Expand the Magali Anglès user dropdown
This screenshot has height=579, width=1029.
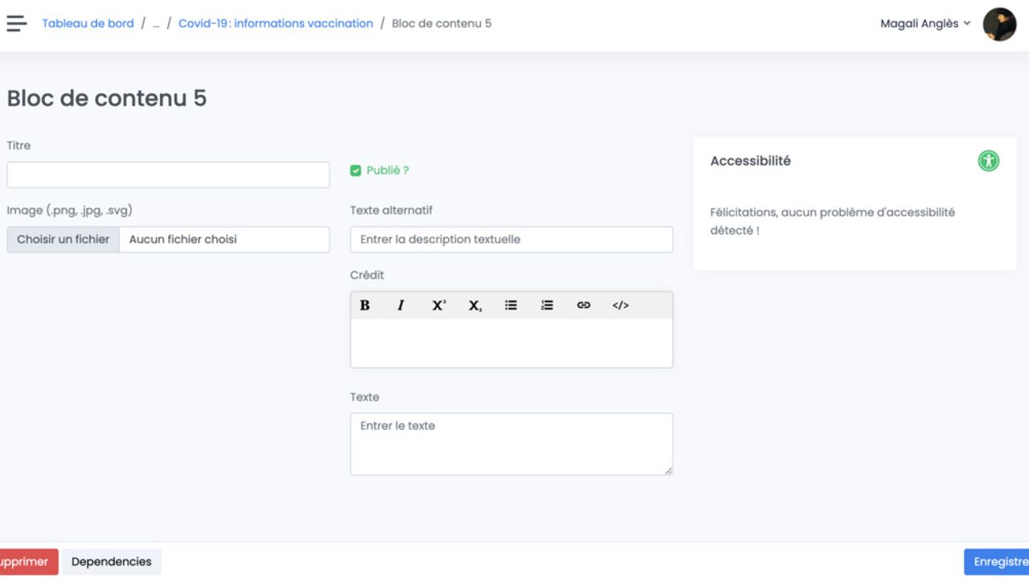pos(924,23)
